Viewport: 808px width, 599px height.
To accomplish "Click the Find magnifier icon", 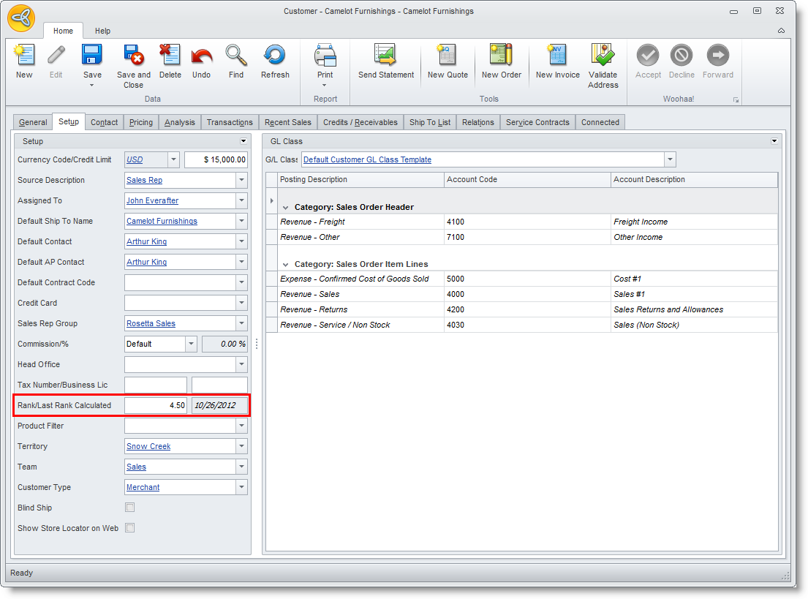I will pos(235,56).
